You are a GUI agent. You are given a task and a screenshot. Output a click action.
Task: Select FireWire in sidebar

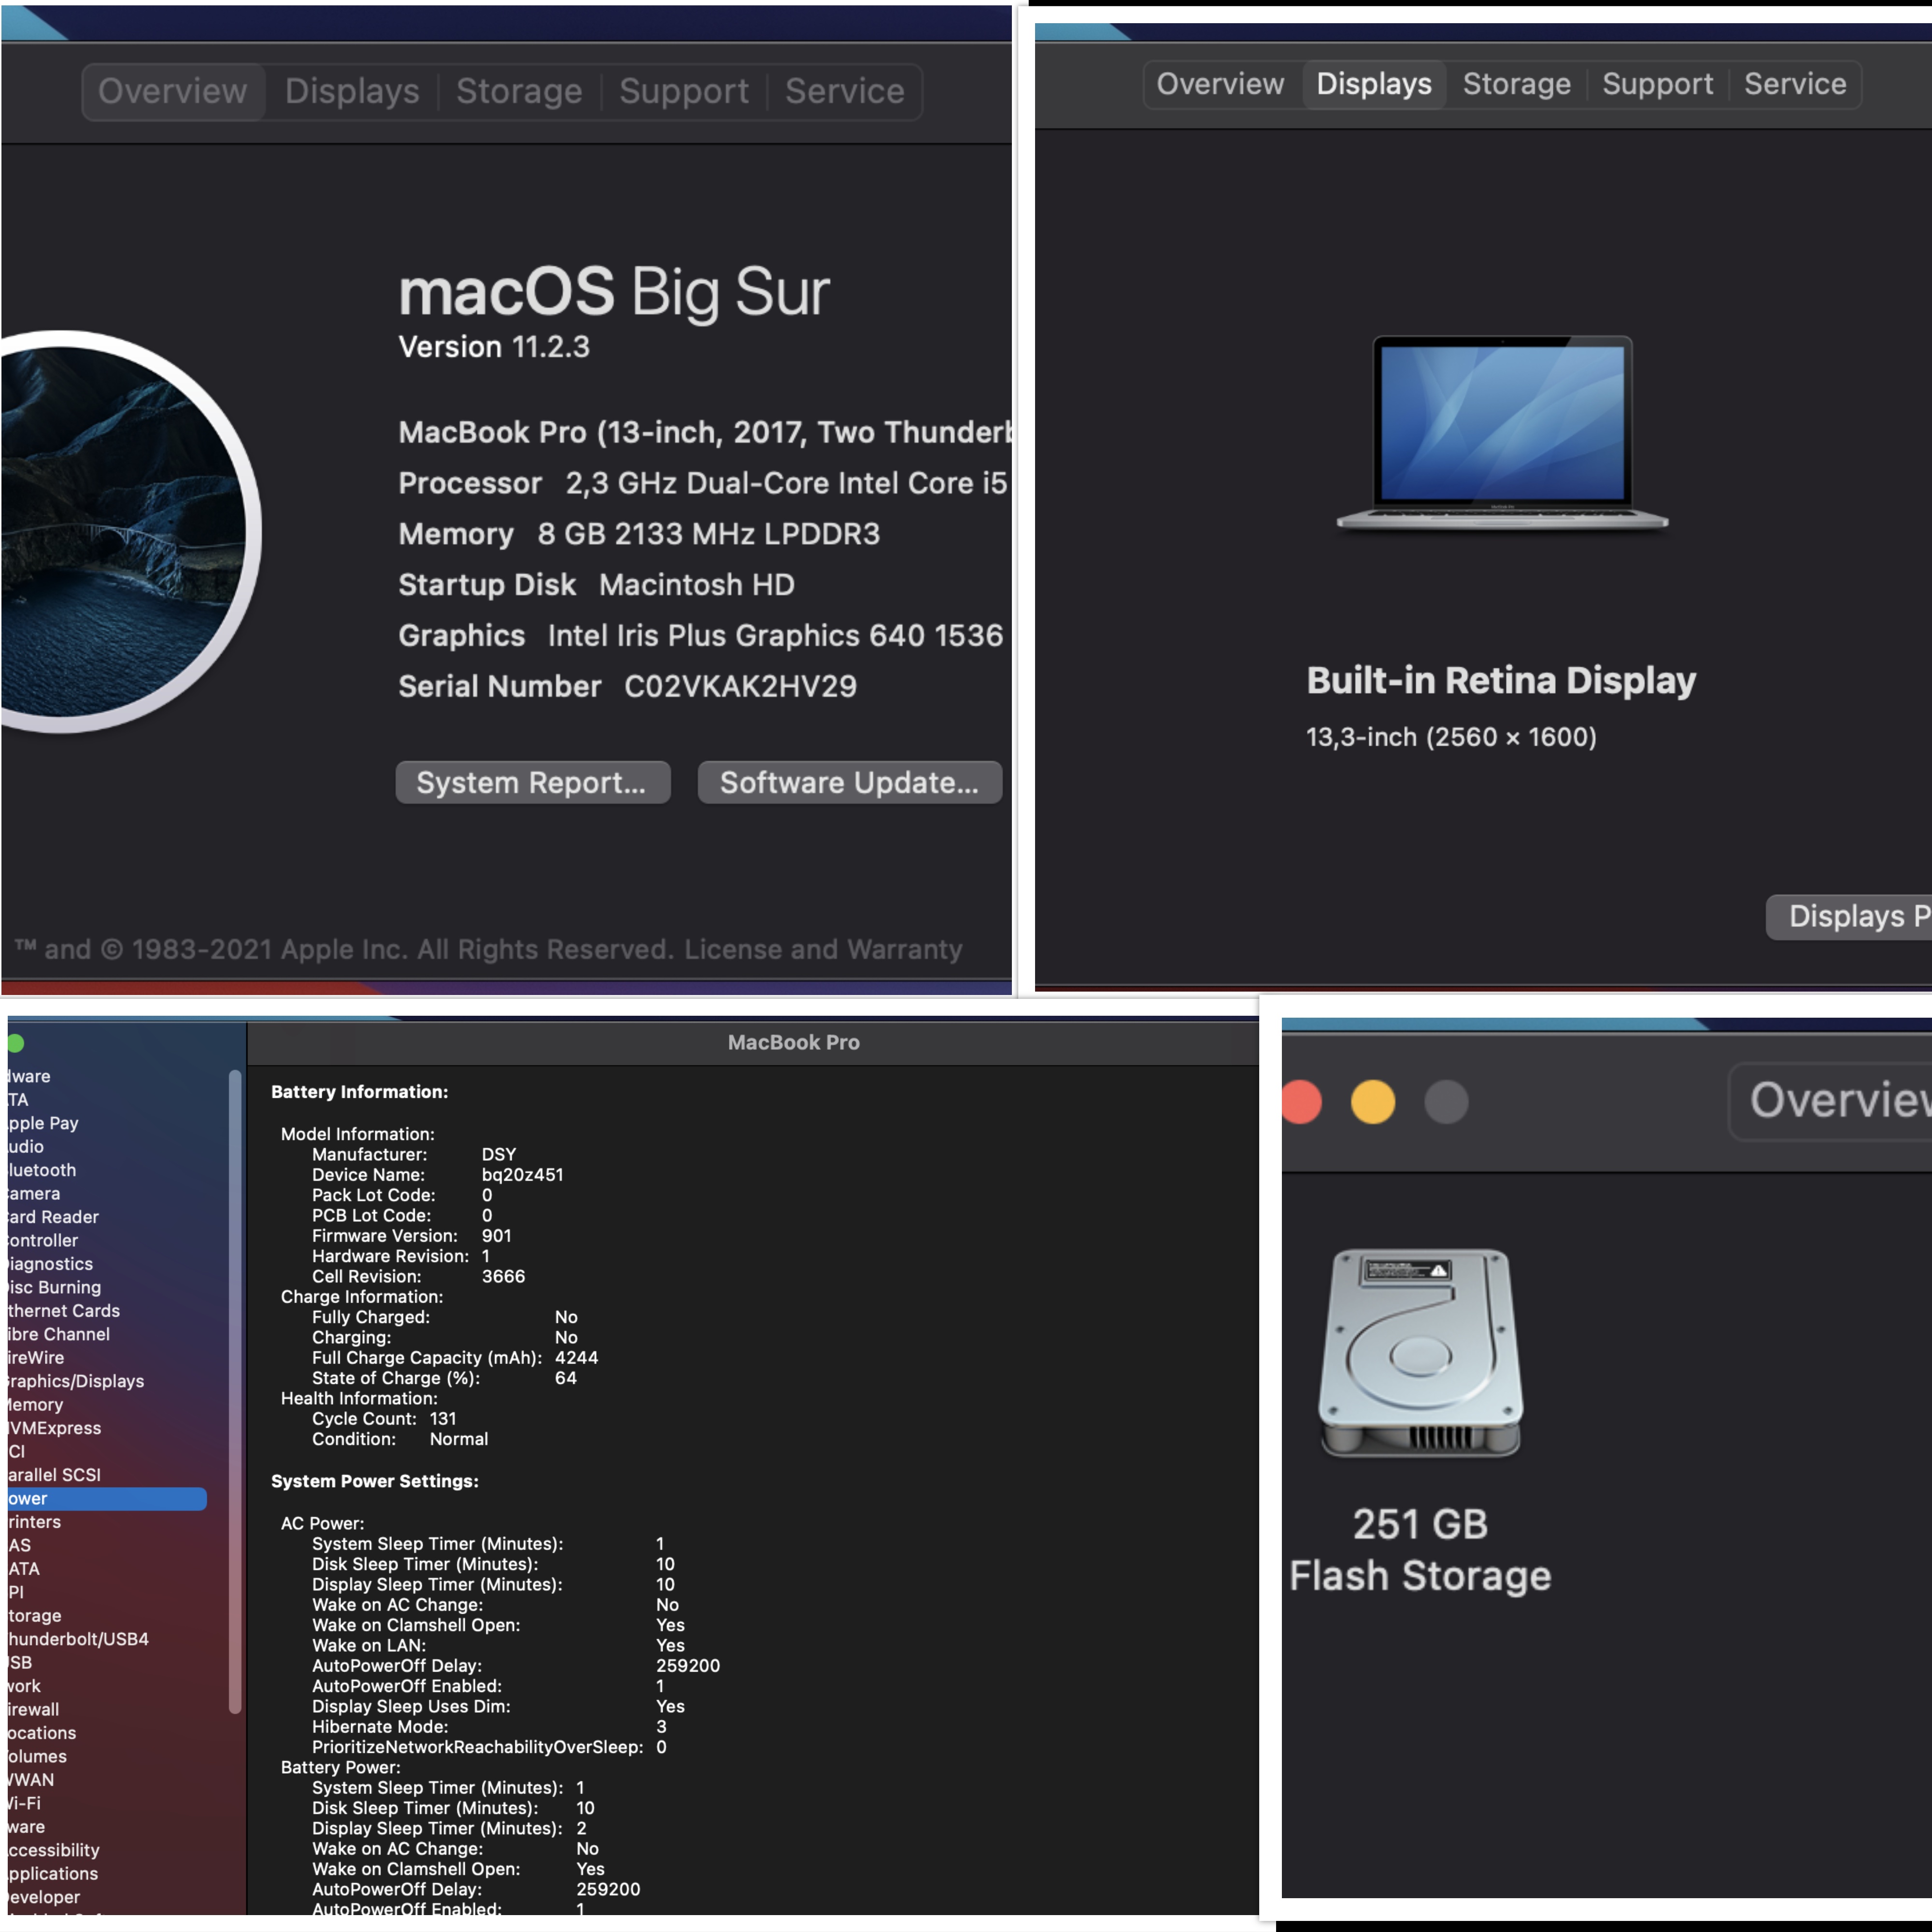click(36, 1358)
